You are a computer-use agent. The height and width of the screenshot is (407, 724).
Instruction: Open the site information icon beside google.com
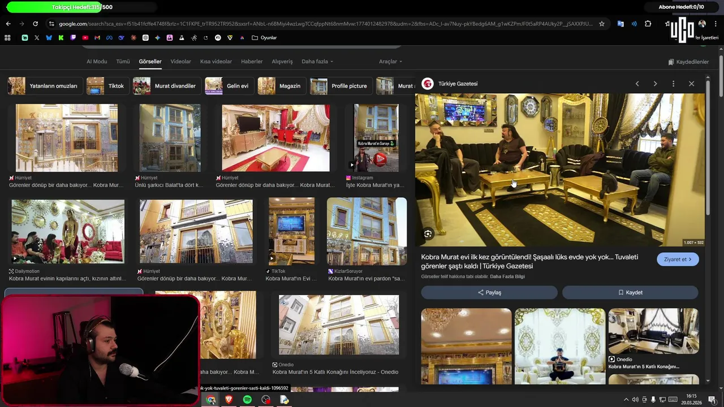51,24
